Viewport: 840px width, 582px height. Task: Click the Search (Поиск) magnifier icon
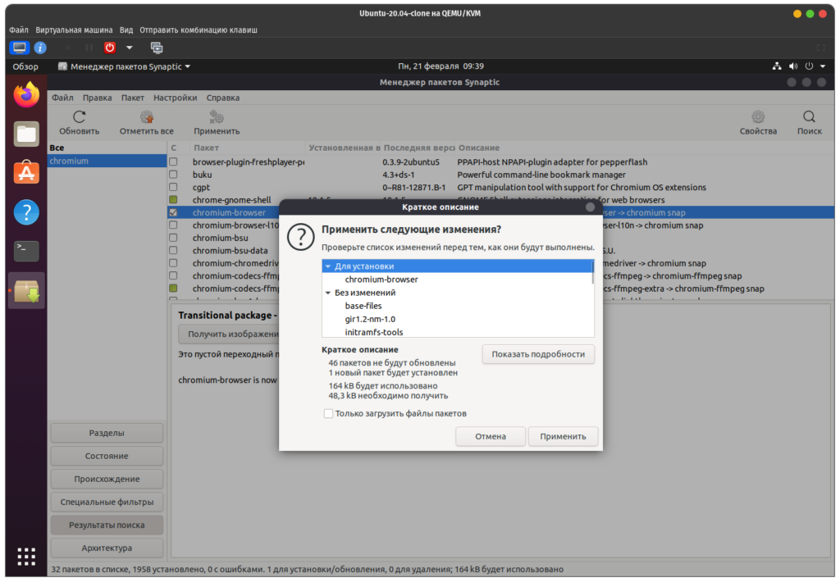(x=809, y=117)
